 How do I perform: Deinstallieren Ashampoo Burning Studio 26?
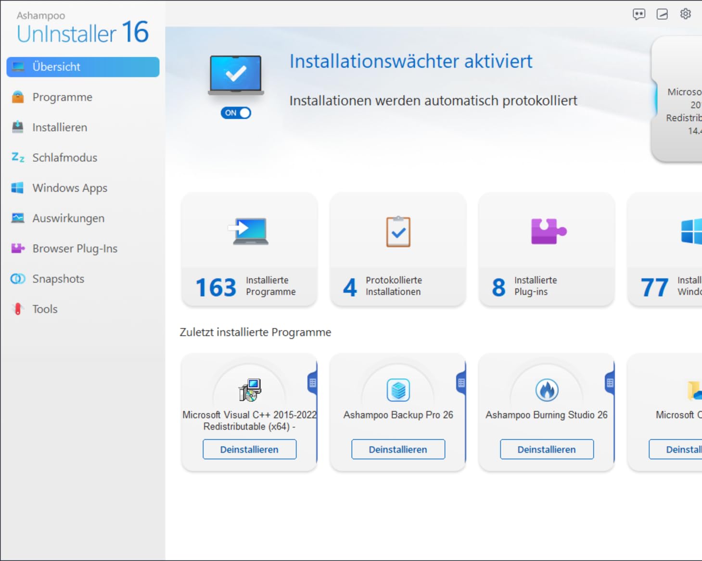[x=547, y=449]
